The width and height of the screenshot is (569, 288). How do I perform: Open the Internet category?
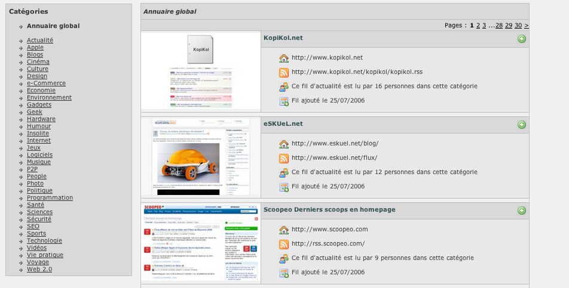(39, 140)
